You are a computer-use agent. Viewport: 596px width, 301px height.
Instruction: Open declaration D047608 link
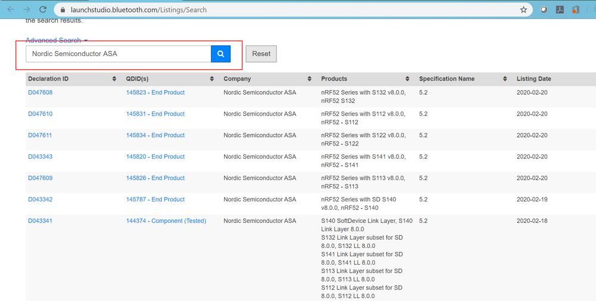(40, 92)
